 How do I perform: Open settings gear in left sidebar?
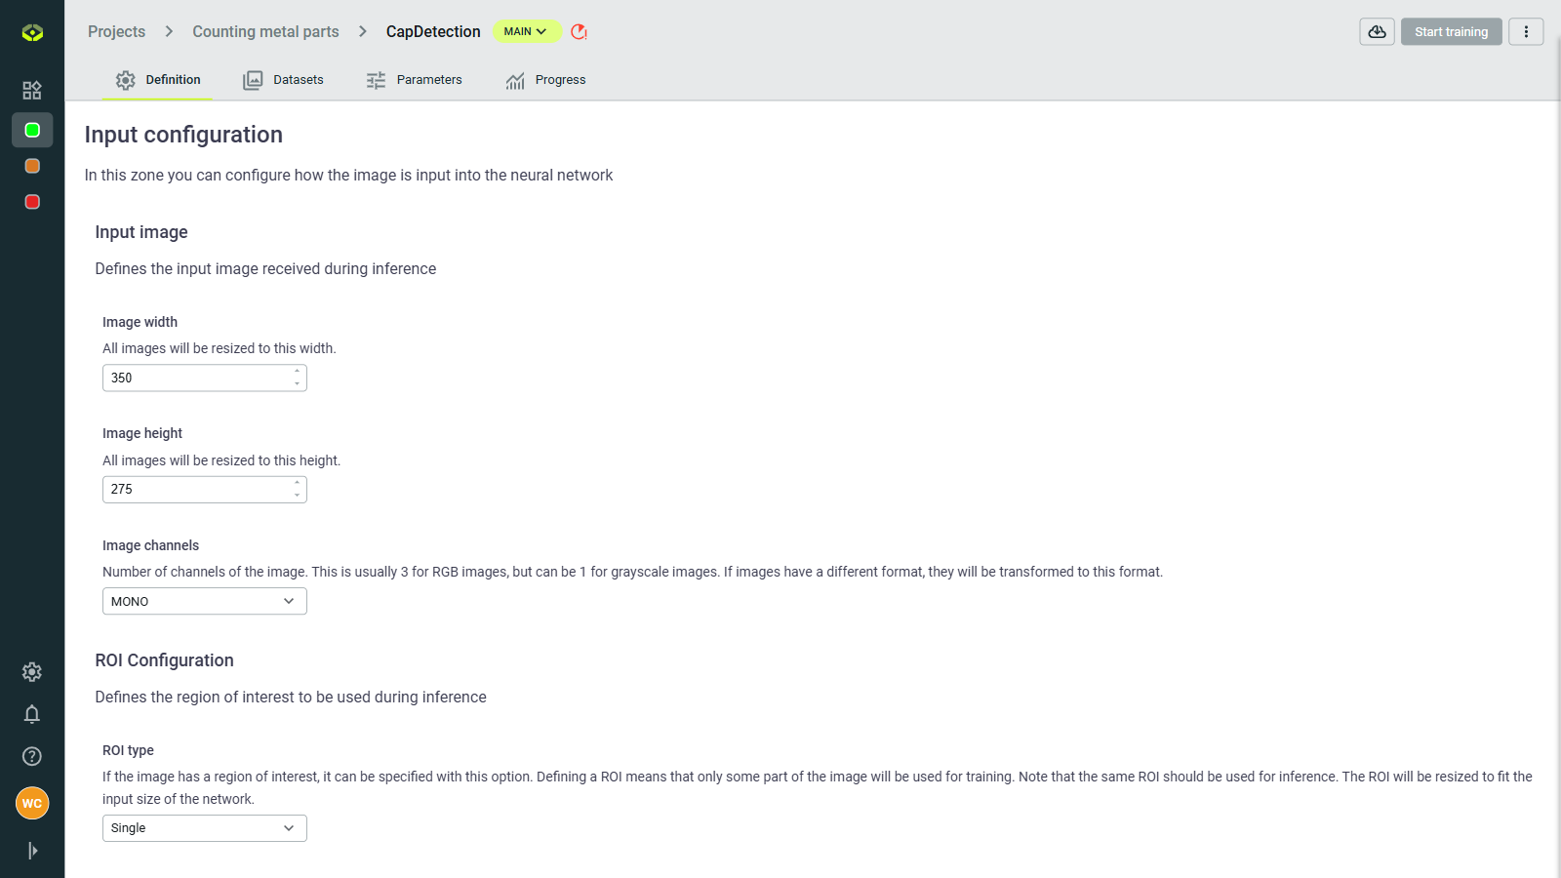[x=32, y=672]
